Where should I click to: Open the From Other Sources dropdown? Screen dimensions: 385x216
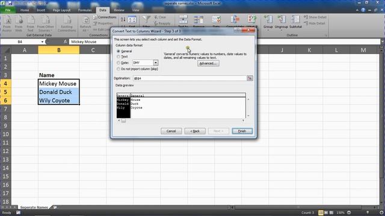[x=46, y=23]
